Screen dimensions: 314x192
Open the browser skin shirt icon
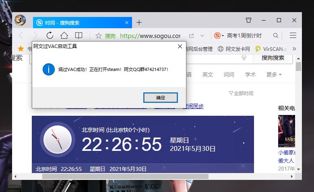tap(248, 20)
